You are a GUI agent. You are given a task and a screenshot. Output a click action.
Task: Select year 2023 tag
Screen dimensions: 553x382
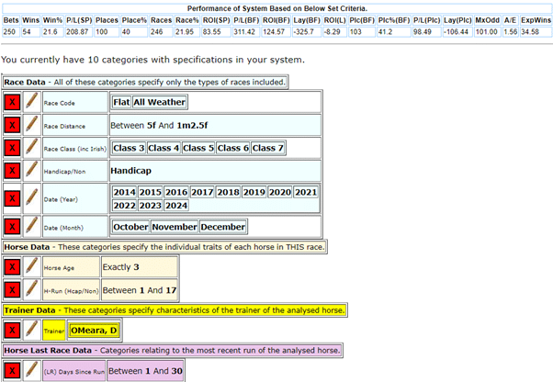(x=151, y=206)
